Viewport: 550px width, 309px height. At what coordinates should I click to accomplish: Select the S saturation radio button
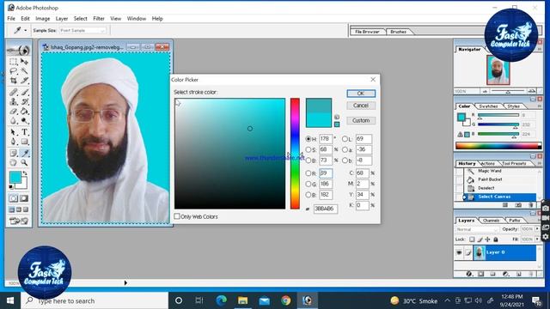309,149
